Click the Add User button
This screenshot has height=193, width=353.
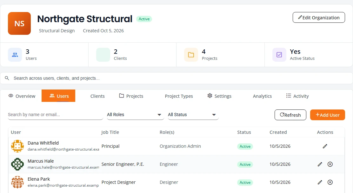pyautogui.click(x=328, y=115)
